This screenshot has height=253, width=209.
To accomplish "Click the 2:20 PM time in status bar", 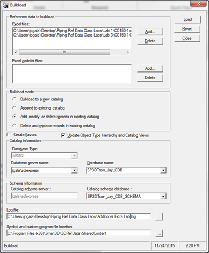I will (x=192, y=245).
